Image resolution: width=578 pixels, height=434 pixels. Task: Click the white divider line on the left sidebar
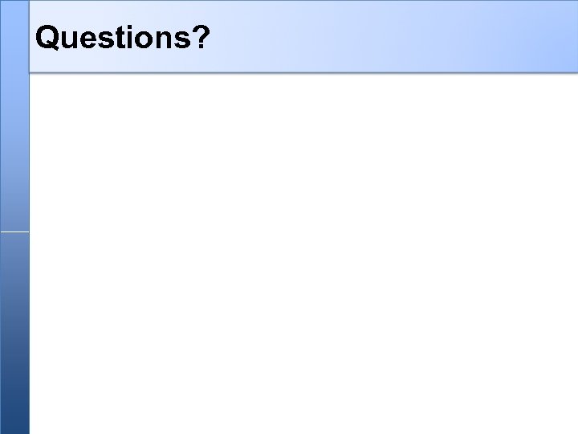click(14, 231)
